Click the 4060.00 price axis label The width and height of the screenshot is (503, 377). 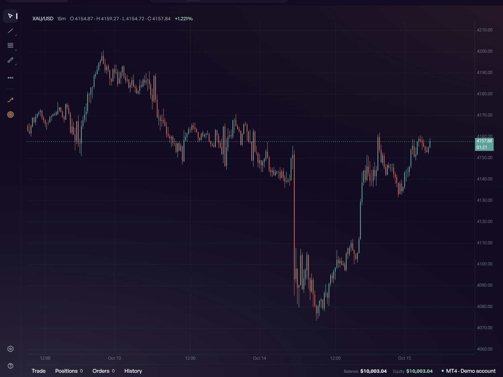pos(485,349)
